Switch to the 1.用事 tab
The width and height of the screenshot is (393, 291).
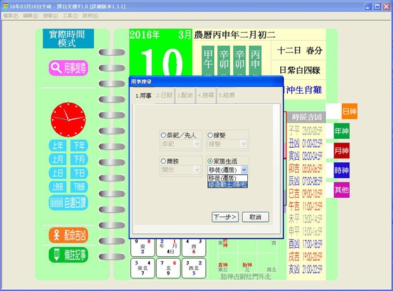click(144, 95)
